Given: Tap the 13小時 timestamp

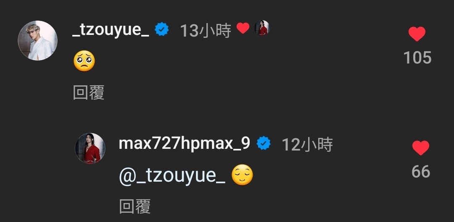Looking at the screenshot, I should tap(206, 30).
